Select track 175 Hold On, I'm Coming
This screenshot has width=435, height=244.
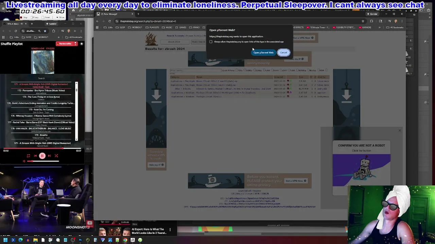pos(41,110)
